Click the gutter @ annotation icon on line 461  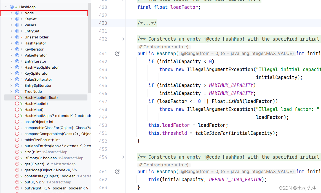[117, 171]
